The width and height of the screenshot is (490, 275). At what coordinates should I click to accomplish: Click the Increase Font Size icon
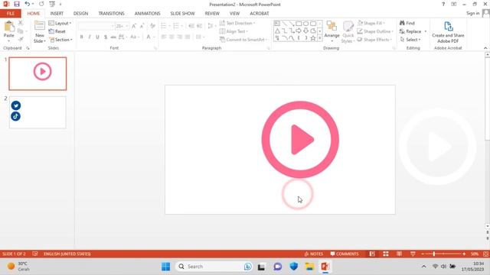[134, 26]
